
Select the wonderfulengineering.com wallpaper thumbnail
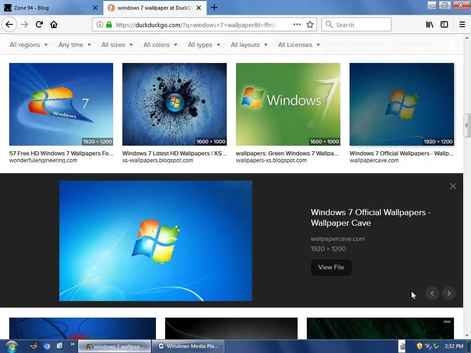point(61,104)
